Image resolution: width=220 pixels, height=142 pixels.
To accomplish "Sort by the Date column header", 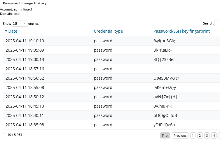I will [x=13, y=31].
